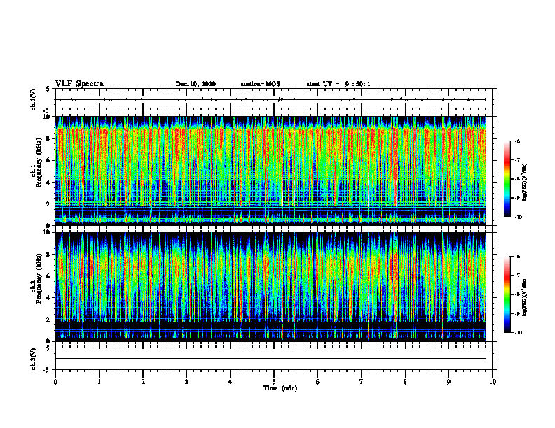Click time axis tick label "6"

(x=318, y=382)
